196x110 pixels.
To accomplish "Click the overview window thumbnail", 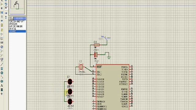I will coord(17,7).
